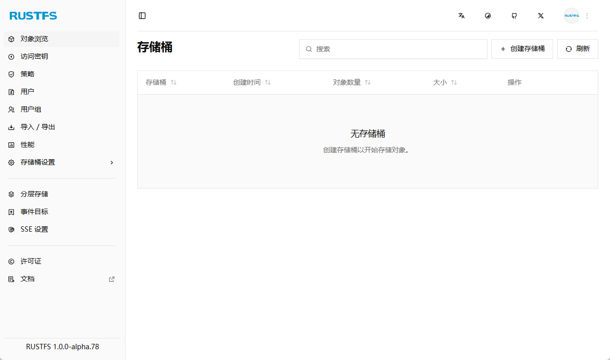
Task: Click the RUSTFS user avatar
Action: click(x=572, y=16)
